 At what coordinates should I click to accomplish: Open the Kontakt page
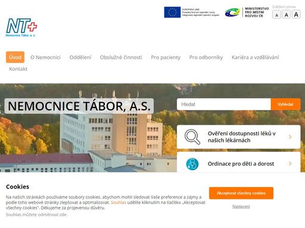[x=18, y=69]
